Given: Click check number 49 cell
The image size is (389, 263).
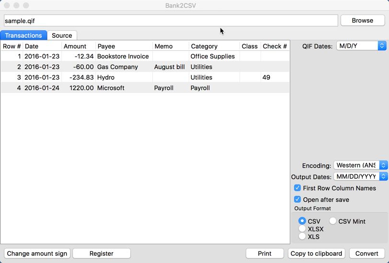Looking at the screenshot, I should [275, 78].
